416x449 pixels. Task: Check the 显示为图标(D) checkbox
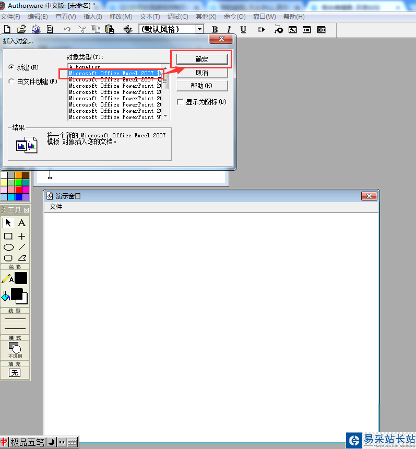[x=180, y=102]
